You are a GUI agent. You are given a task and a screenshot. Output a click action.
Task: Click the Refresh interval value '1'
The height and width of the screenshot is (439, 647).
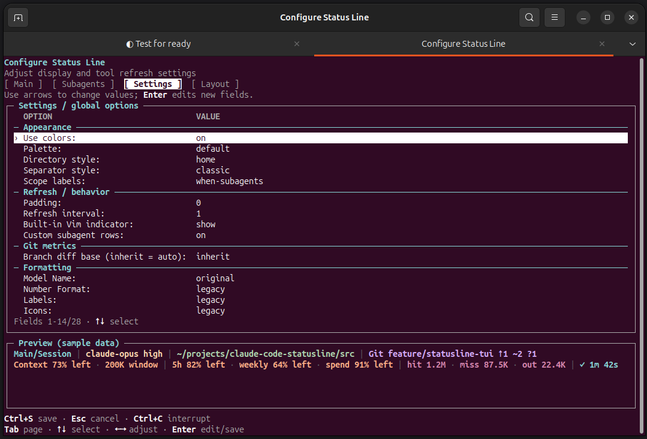tap(198, 214)
